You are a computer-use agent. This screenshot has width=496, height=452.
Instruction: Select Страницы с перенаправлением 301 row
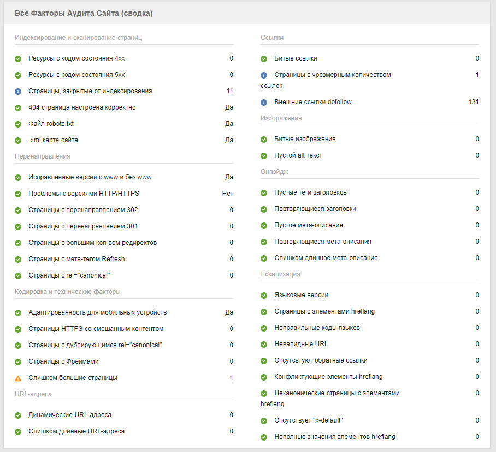click(83, 226)
